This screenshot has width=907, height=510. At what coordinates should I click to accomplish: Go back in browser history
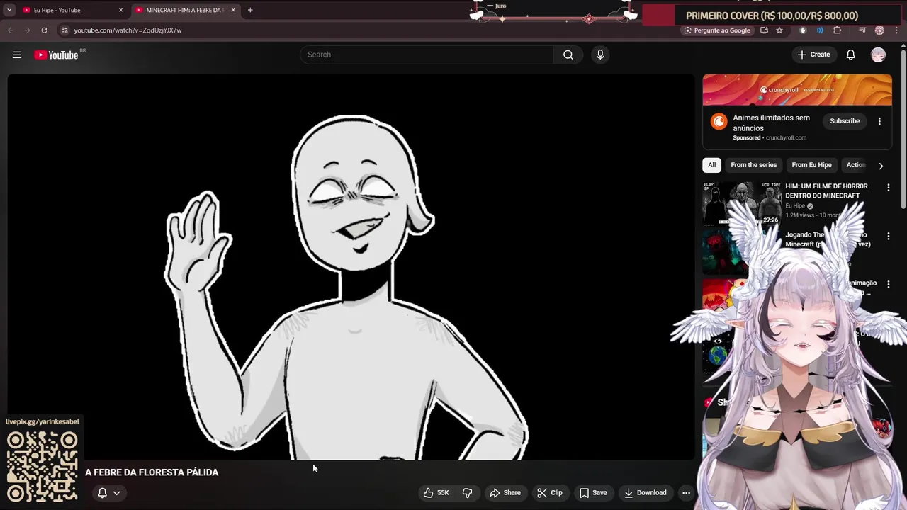(x=10, y=30)
